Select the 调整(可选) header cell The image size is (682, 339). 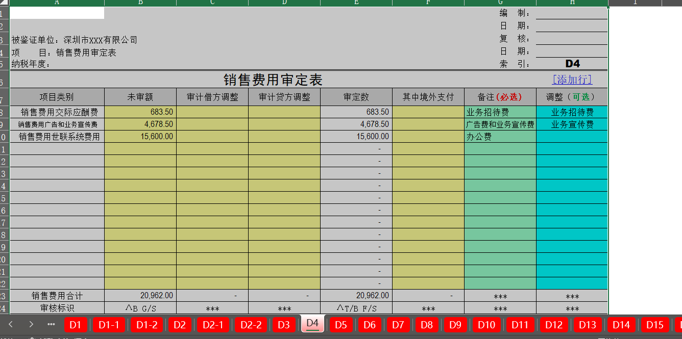pos(572,97)
